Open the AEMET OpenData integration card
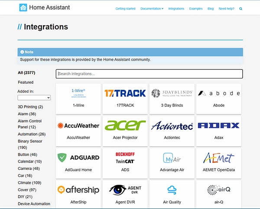This screenshot has width=260, height=209. [219, 163]
